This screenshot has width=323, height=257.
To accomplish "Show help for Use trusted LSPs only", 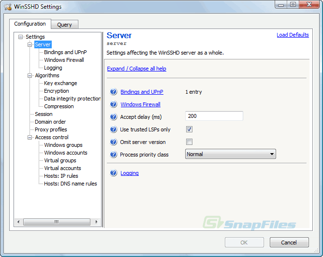I will [x=113, y=129].
